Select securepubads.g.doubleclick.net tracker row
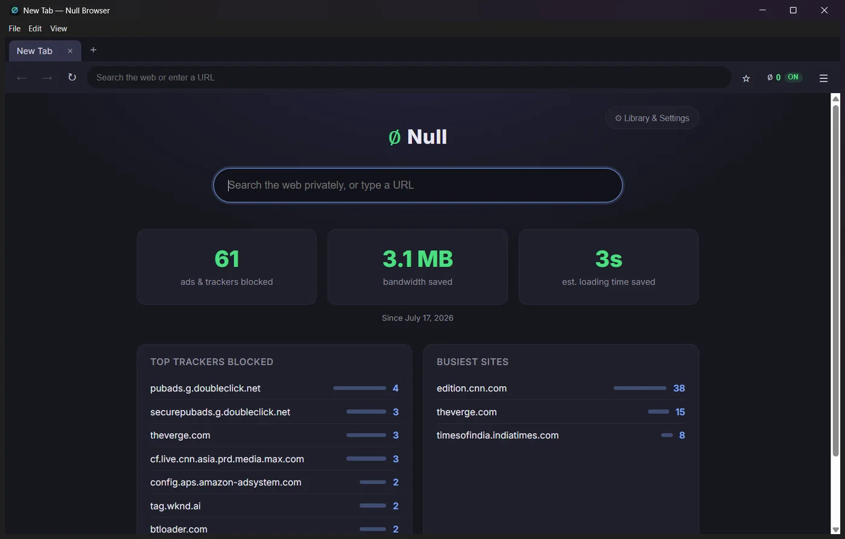This screenshot has height=539, width=845. pos(275,412)
